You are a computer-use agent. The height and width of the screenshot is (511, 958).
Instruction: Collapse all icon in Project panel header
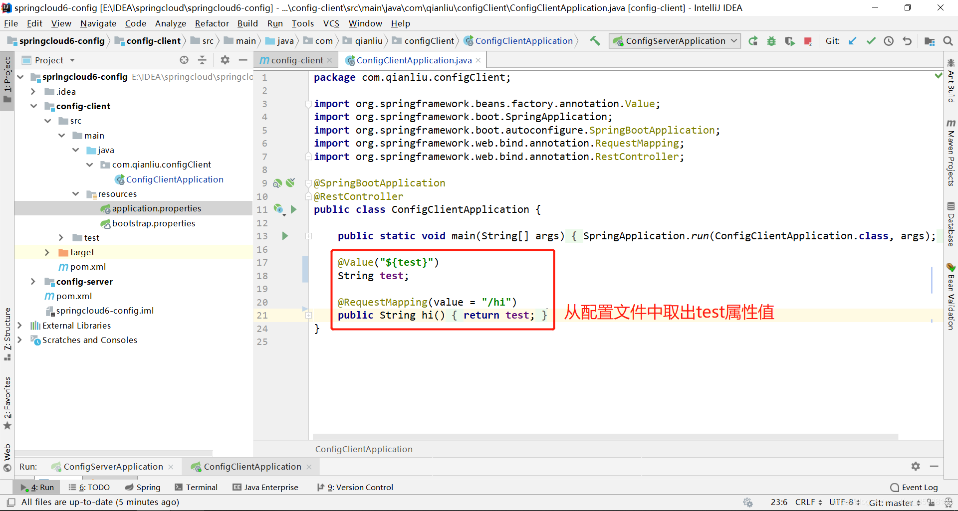(202, 60)
